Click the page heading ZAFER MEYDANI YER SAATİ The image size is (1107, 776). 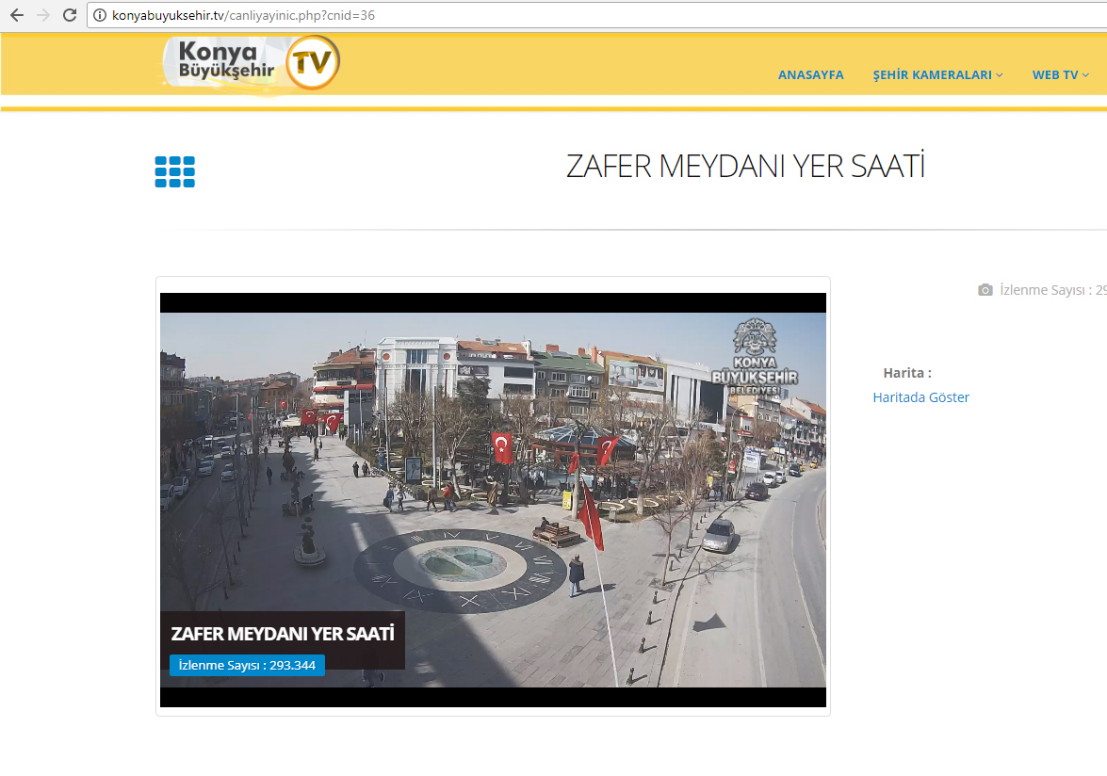point(745,167)
